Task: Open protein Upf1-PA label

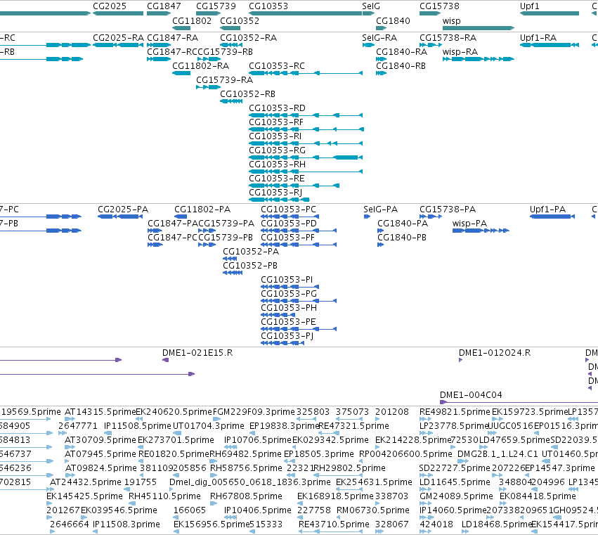Action: point(547,210)
